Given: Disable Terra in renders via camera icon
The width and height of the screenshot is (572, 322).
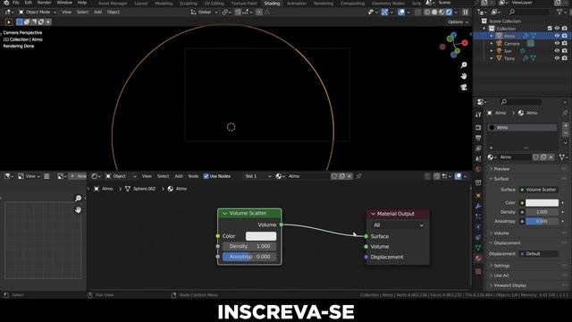Looking at the screenshot, I should coord(565,58).
